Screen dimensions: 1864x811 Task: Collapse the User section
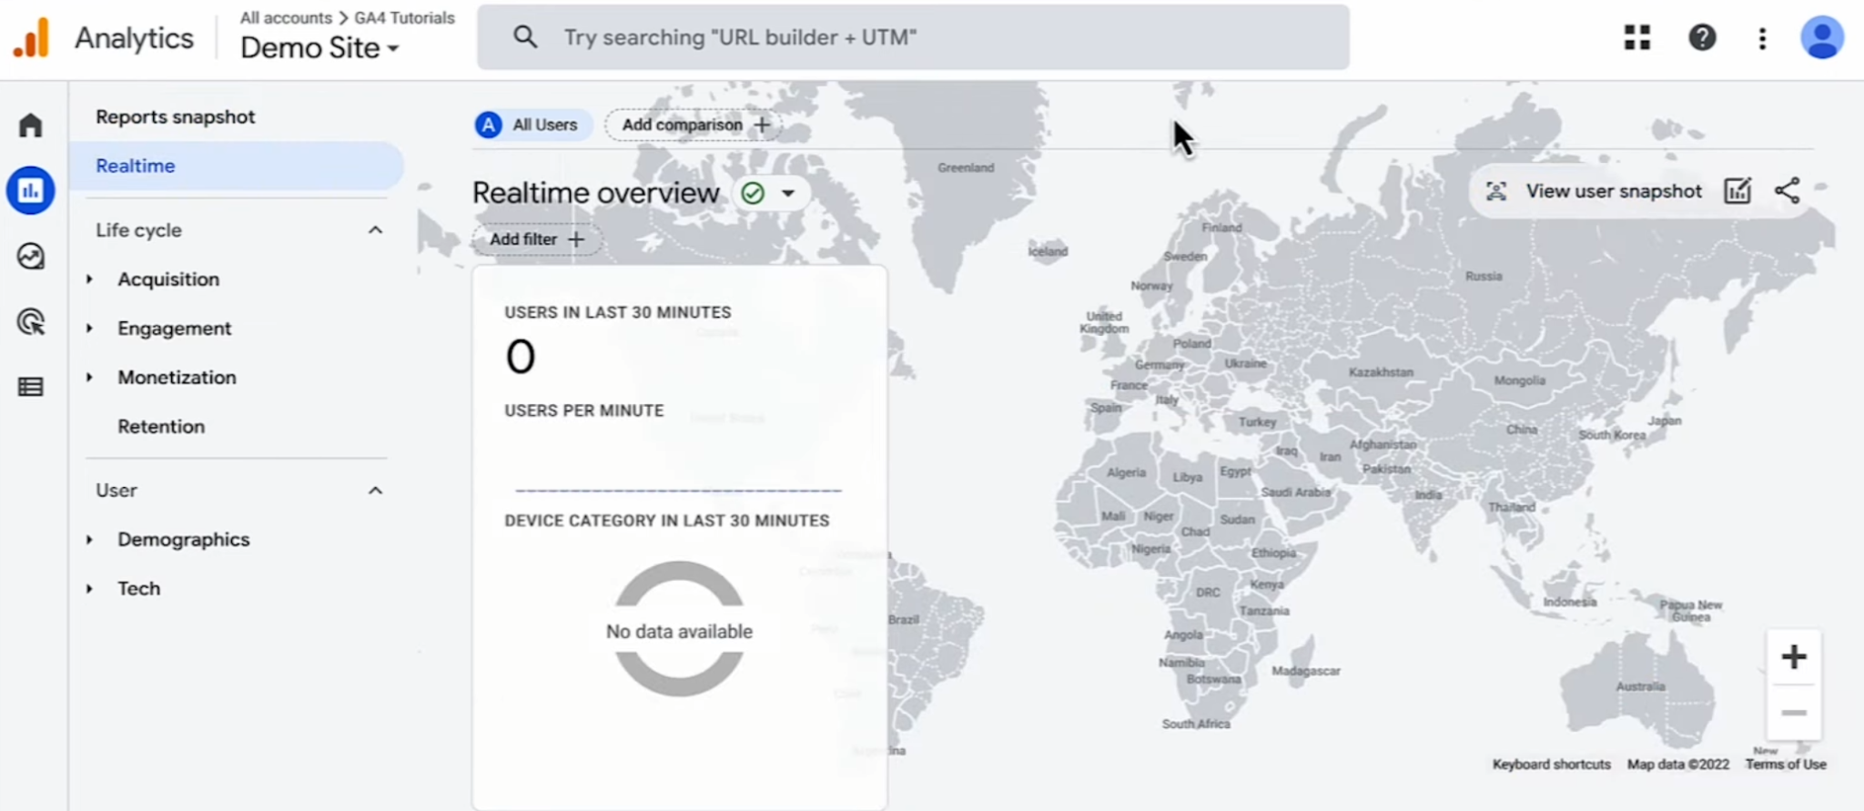point(375,491)
